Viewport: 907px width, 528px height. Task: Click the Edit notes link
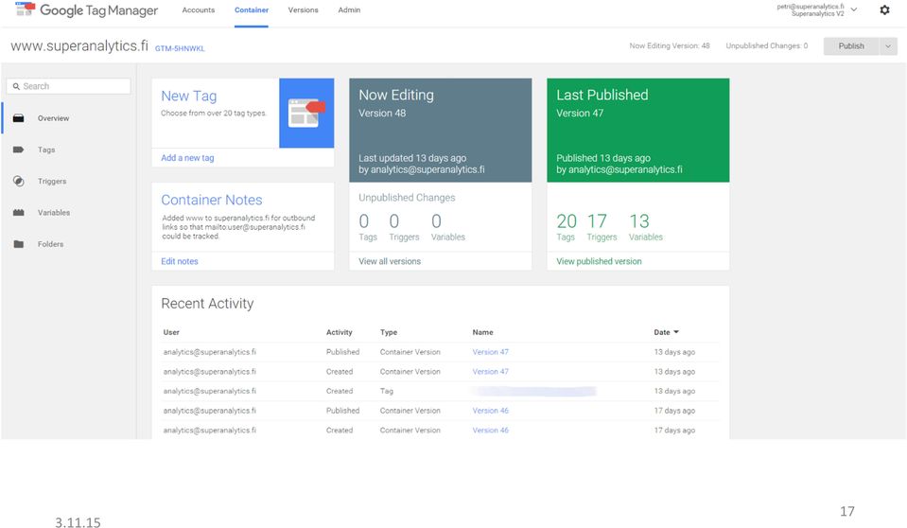[x=180, y=261]
